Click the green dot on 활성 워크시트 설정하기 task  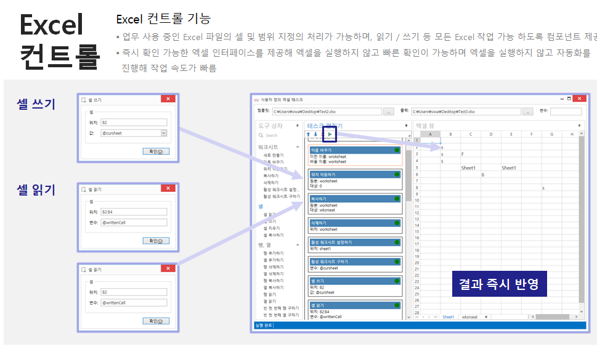(x=397, y=242)
